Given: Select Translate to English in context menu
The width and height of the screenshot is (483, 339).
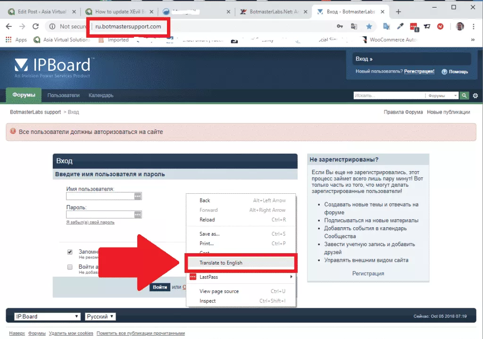Looking at the screenshot, I should point(221,263).
